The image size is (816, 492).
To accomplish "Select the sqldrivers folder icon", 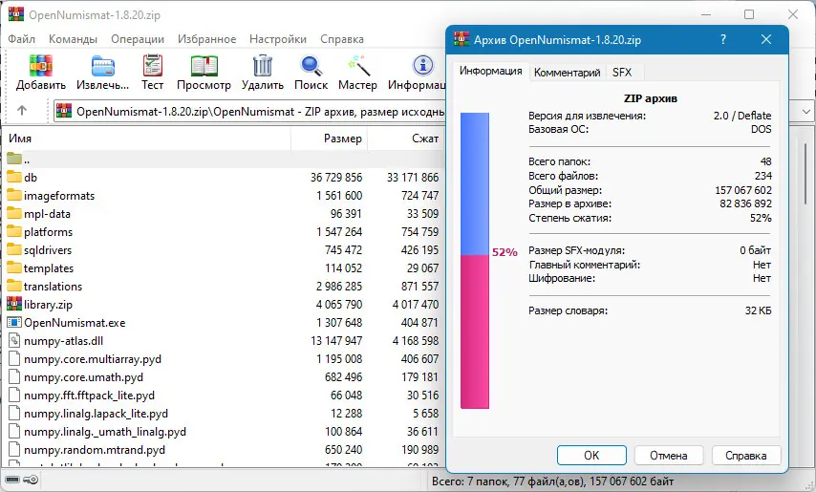I will tap(14, 250).
